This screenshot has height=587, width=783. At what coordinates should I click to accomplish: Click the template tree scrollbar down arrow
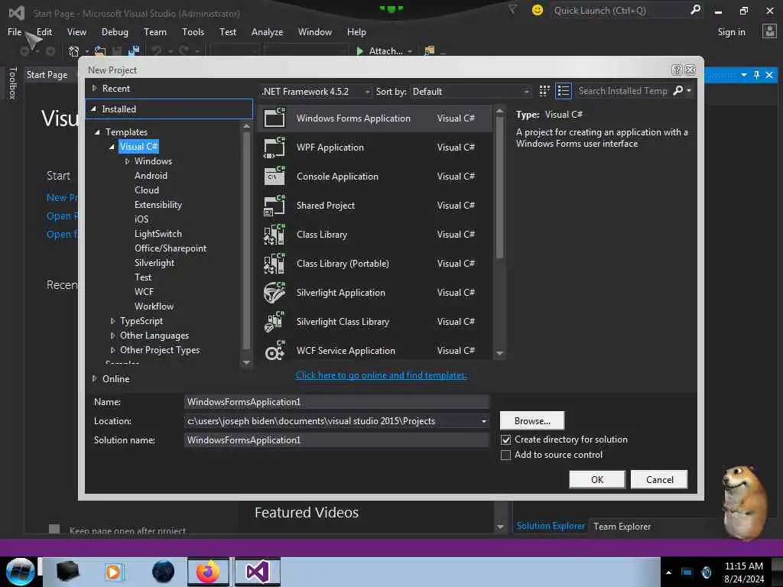[x=246, y=362]
